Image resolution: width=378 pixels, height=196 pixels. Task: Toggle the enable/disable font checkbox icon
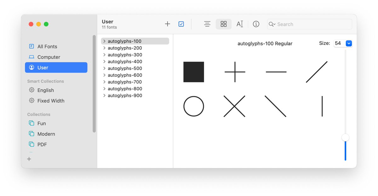pos(181,24)
